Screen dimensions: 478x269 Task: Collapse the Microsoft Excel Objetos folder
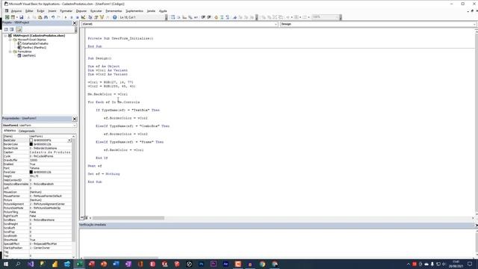10,40
